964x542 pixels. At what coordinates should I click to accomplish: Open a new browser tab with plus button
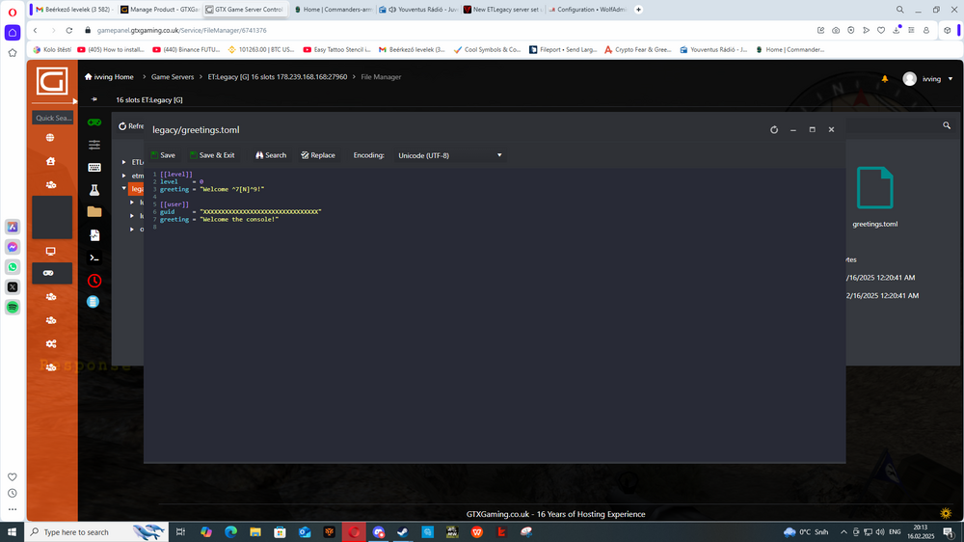pos(639,10)
